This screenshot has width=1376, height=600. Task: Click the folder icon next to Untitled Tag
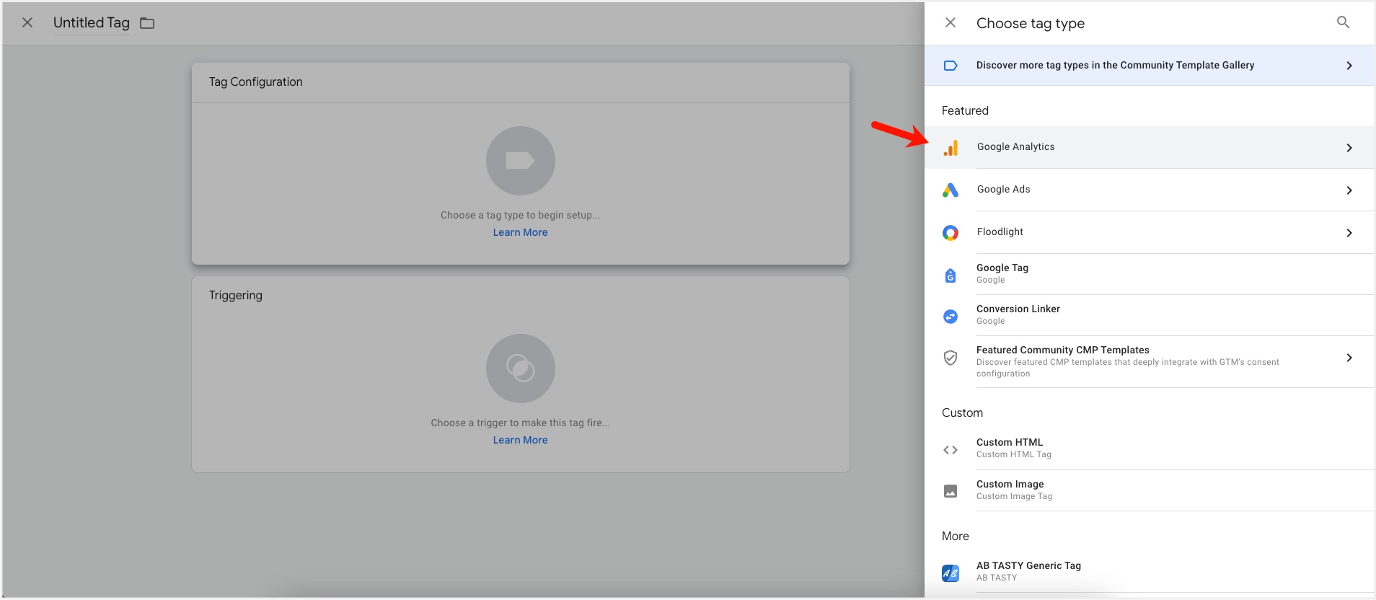147,23
